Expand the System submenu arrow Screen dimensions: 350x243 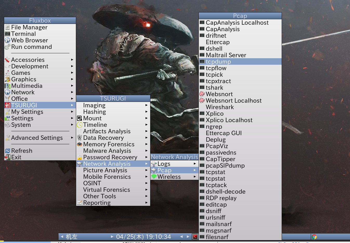tap(72, 125)
